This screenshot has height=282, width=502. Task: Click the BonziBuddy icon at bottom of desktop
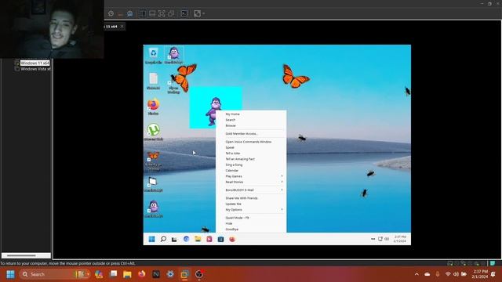pyautogui.click(x=154, y=209)
